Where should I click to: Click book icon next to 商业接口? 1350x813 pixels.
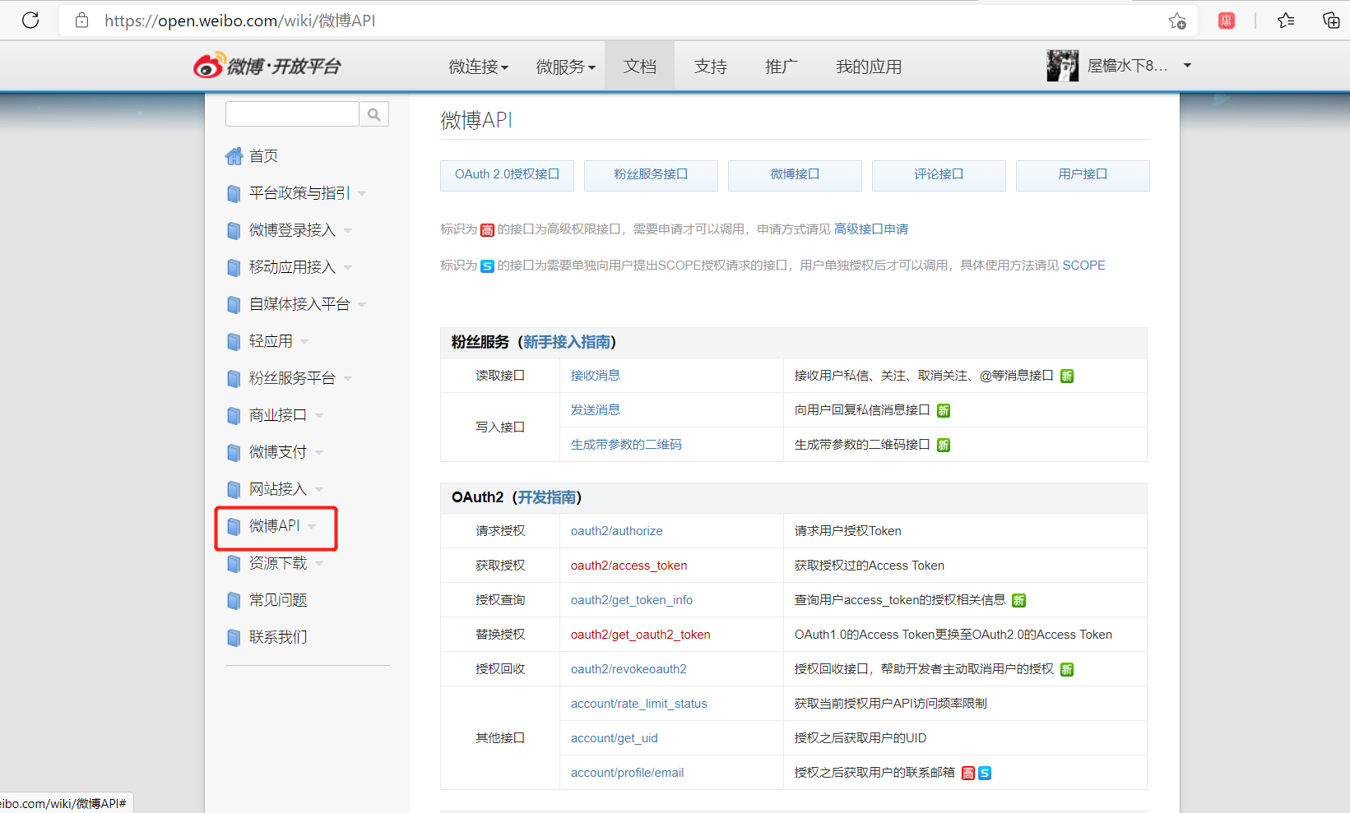pyautogui.click(x=234, y=415)
